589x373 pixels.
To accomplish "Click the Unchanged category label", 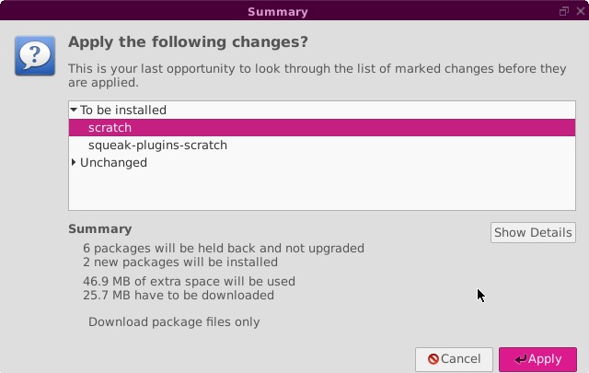I will tap(113, 163).
